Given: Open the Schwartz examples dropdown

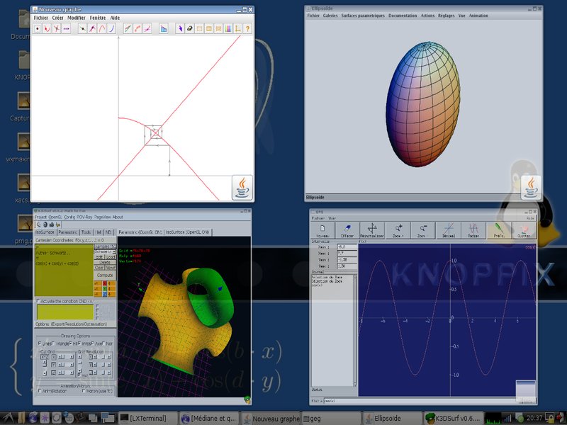Looking at the screenshot, I should [103, 251].
